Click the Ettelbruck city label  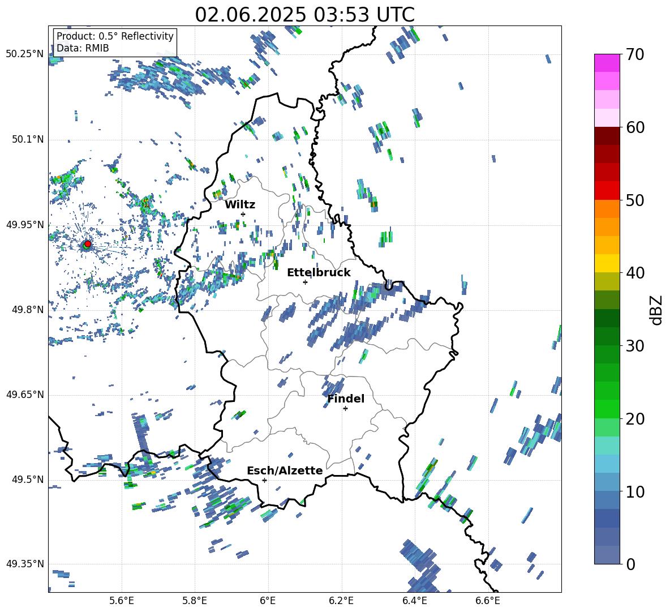319,273
